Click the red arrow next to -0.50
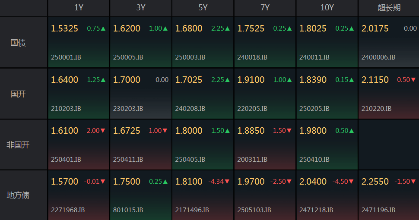This screenshot has height=220, width=419. tap(413, 79)
